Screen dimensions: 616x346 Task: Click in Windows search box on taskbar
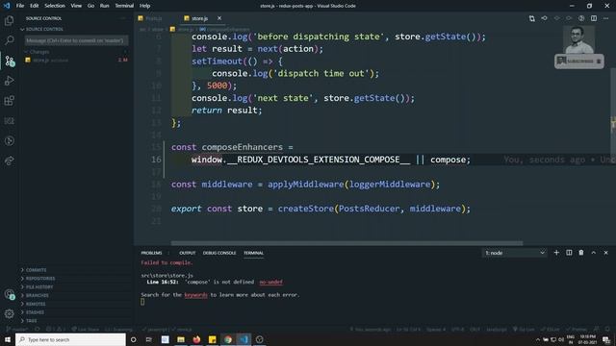[x=70, y=339]
